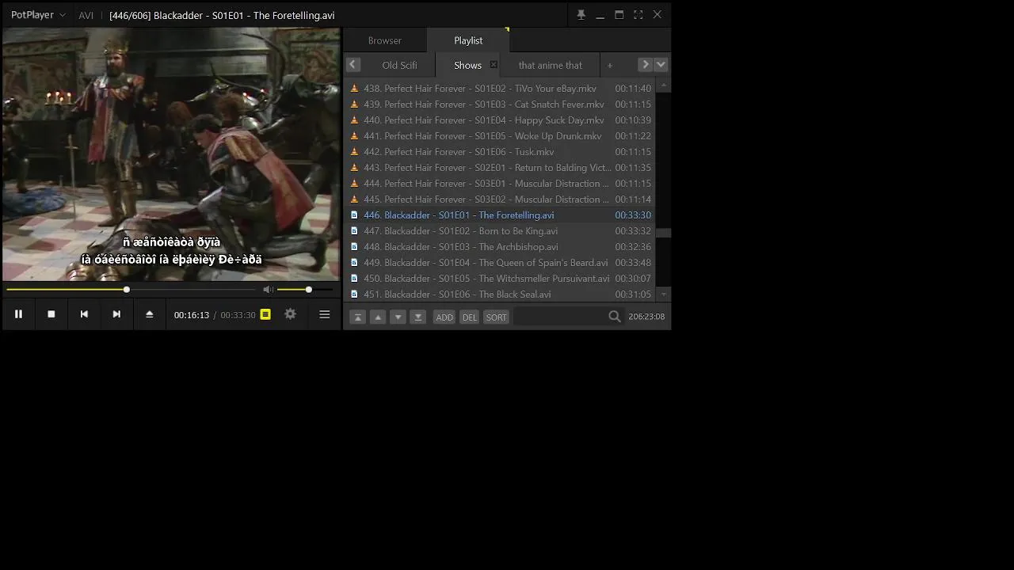Mute audio via speaker icon

coord(268,290)
